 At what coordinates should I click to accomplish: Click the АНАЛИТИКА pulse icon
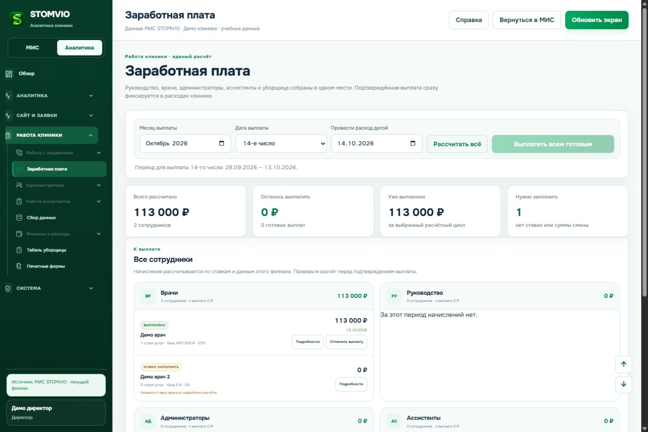(8, 96)
